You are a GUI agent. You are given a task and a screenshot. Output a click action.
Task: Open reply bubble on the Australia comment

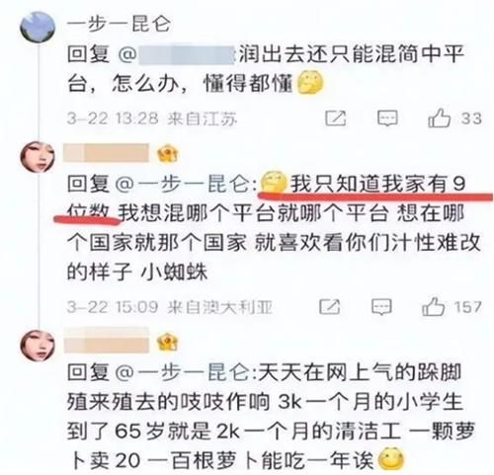coord(381,307)
